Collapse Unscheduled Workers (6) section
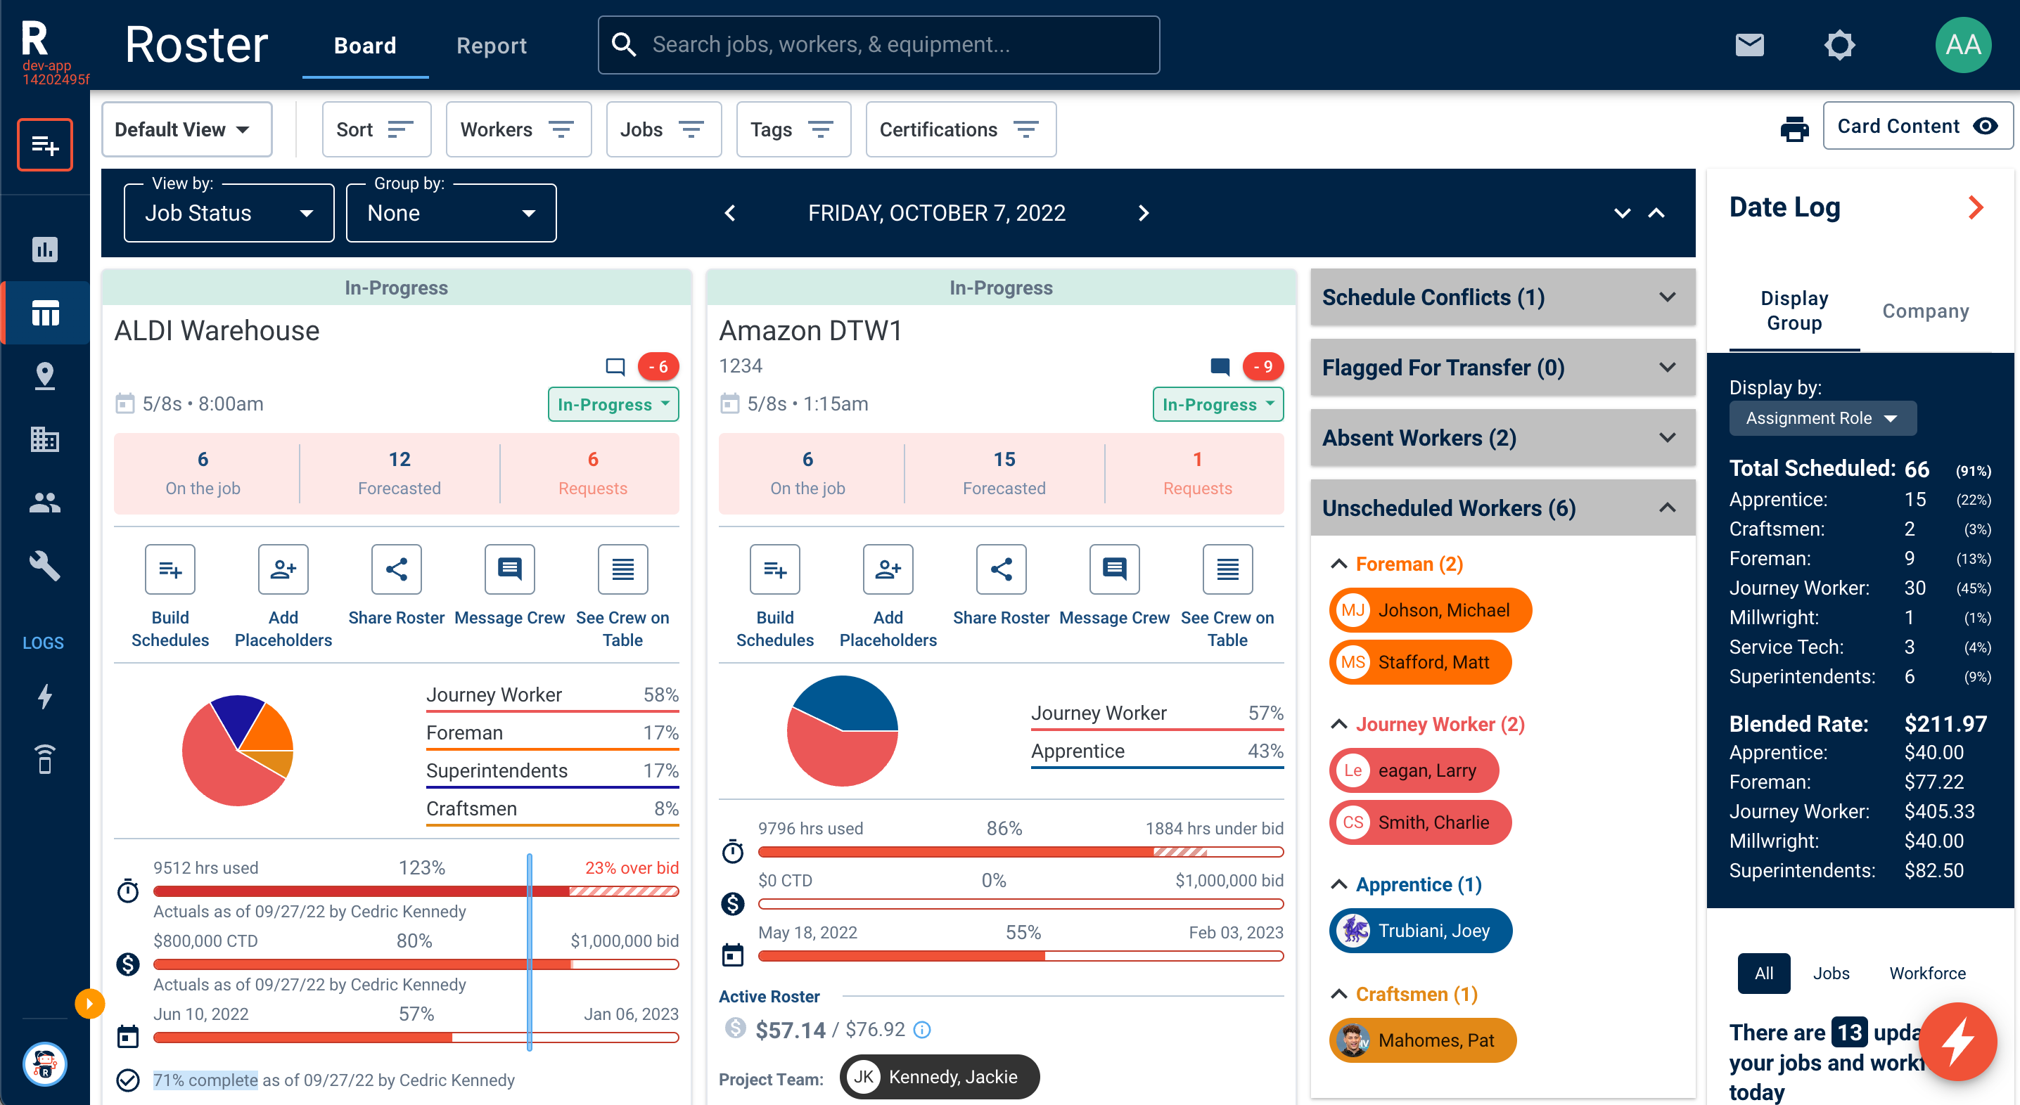The image size is (2020, 1105). 1502,508
